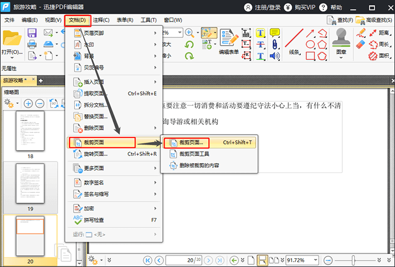Select single page layout icon in bottom bar

[x=251, y=260]
